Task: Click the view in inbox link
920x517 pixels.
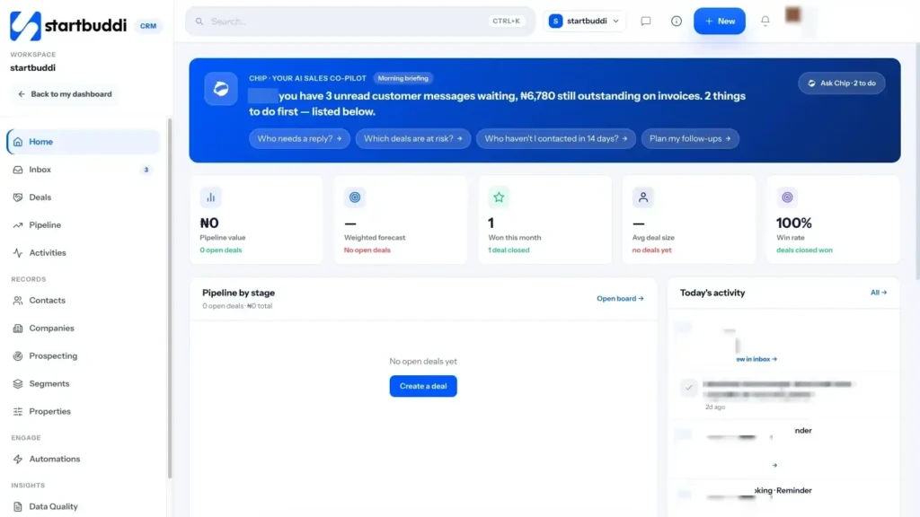Action: [x=756, y=359]
